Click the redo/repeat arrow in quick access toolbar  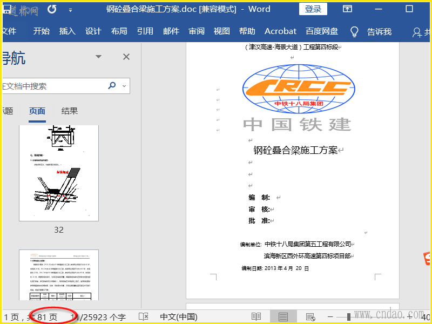[52, 9]
